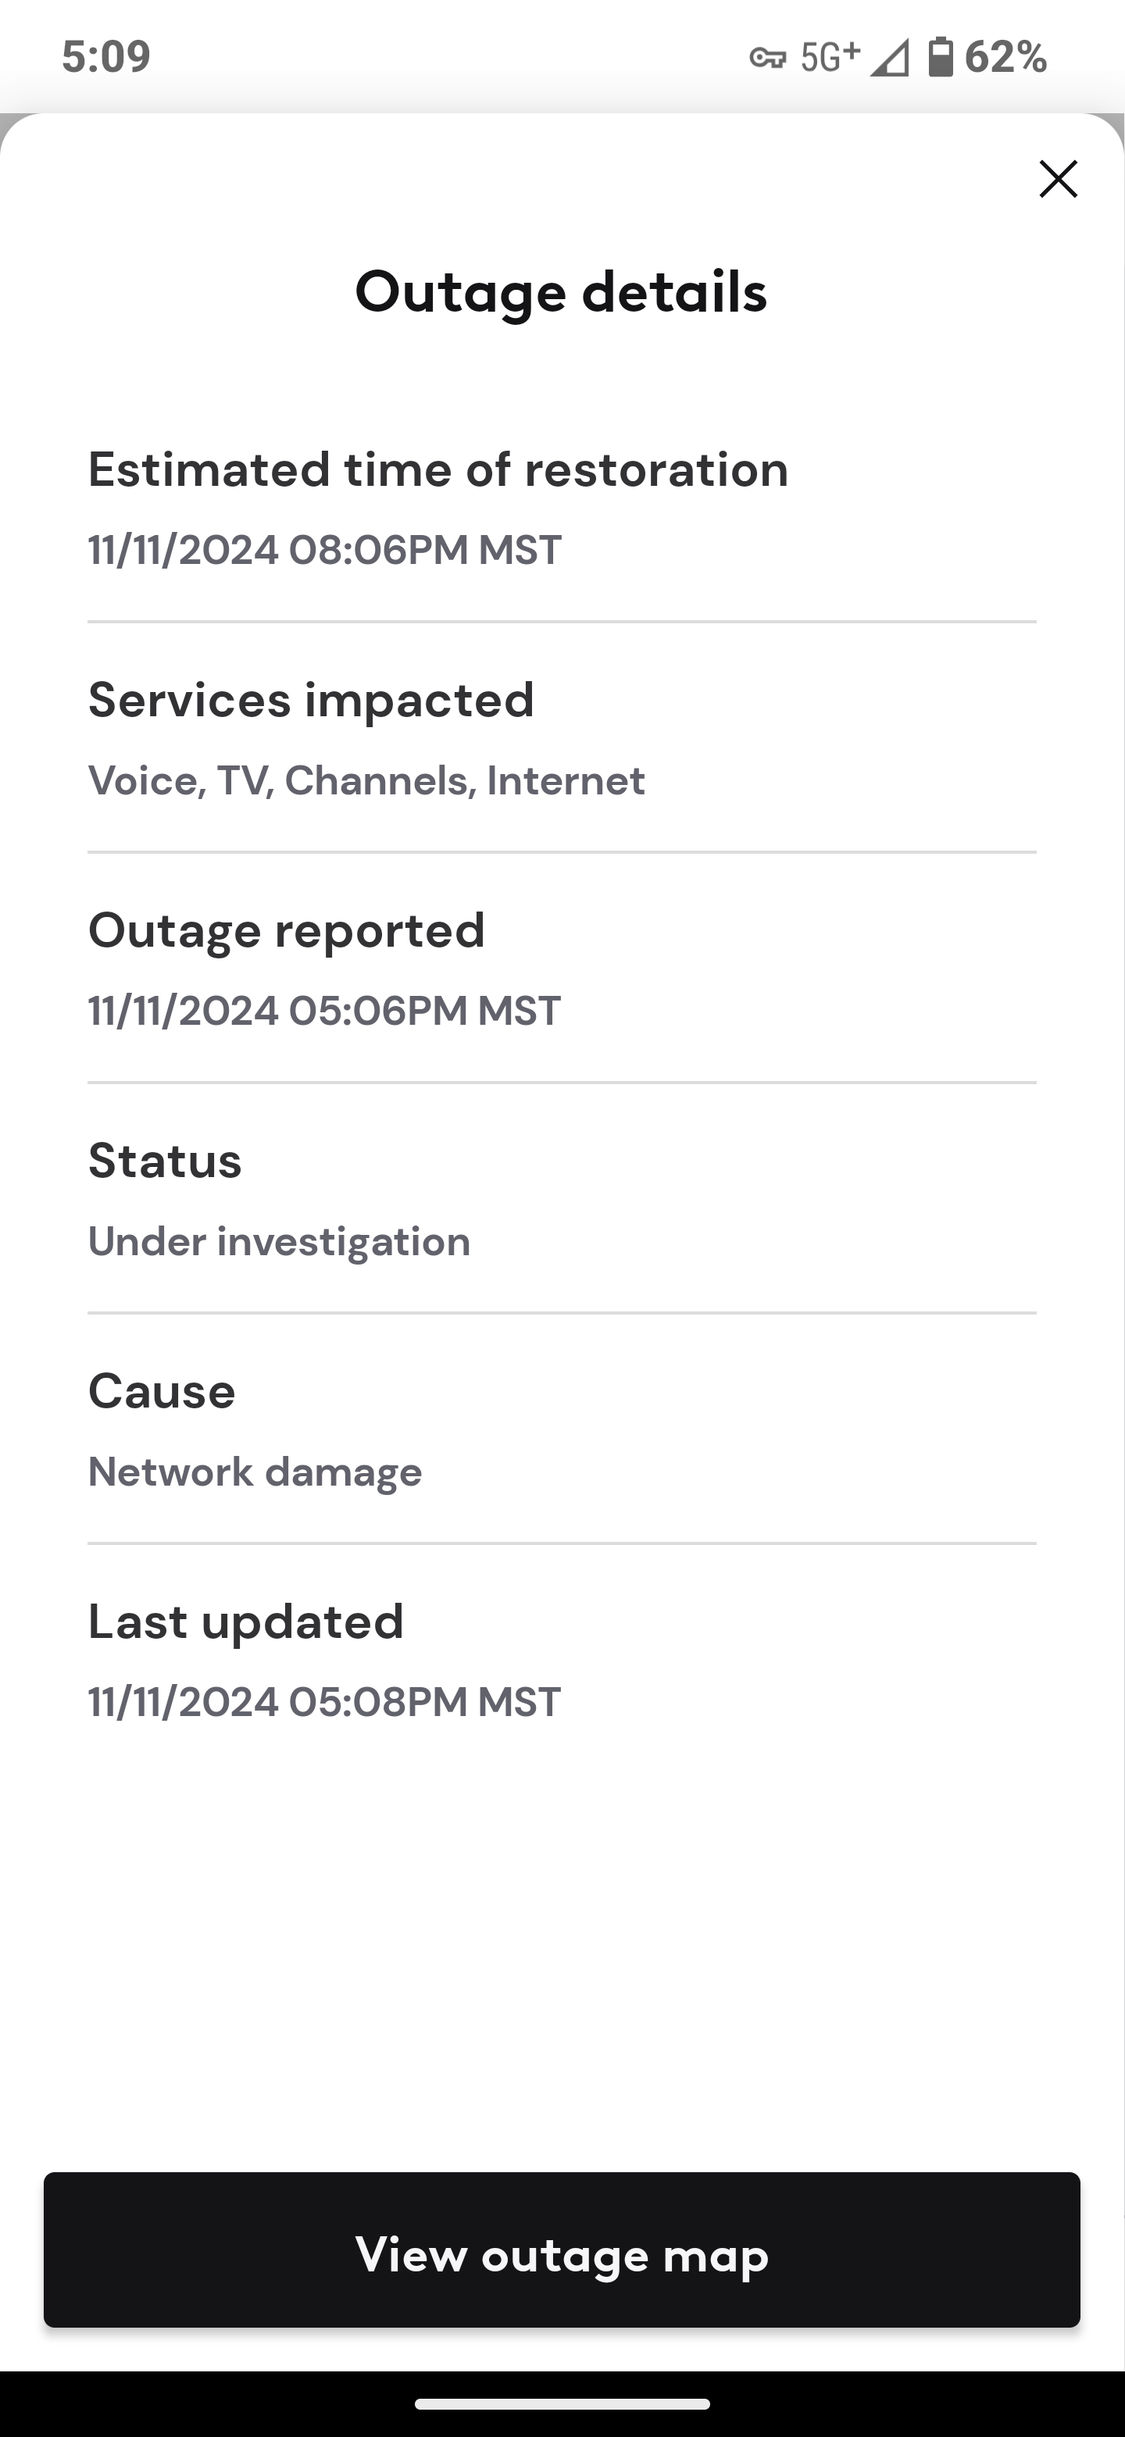Tap the Outage details title
1125x2437 pixels.
[561, 291]
